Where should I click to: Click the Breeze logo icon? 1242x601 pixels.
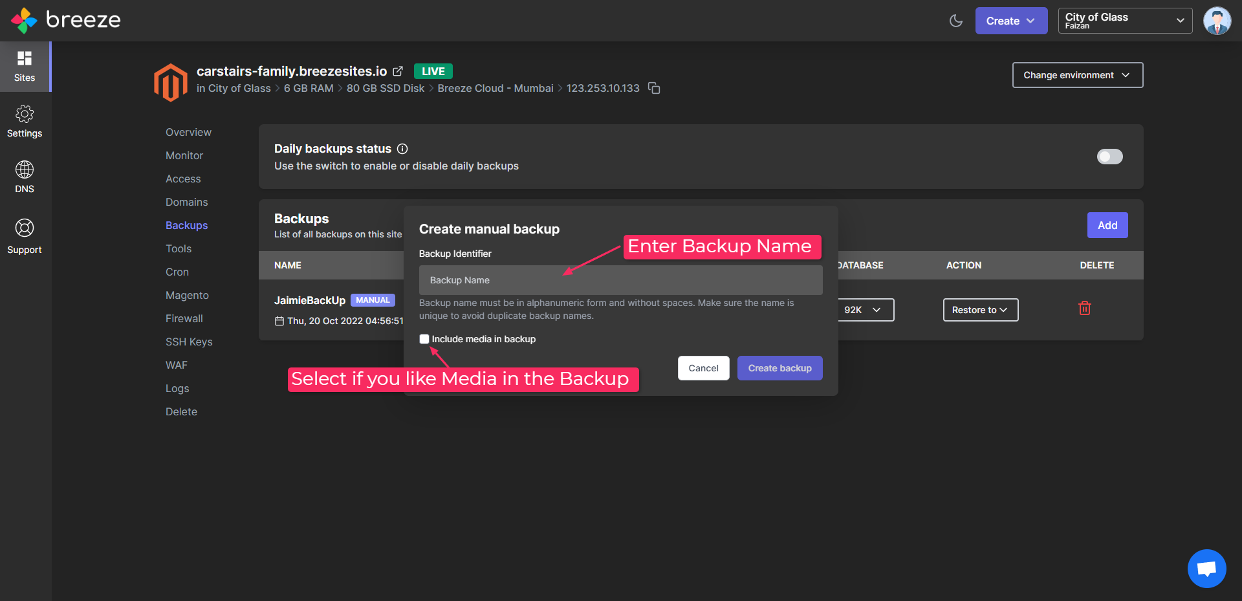(x=24, y=20)
